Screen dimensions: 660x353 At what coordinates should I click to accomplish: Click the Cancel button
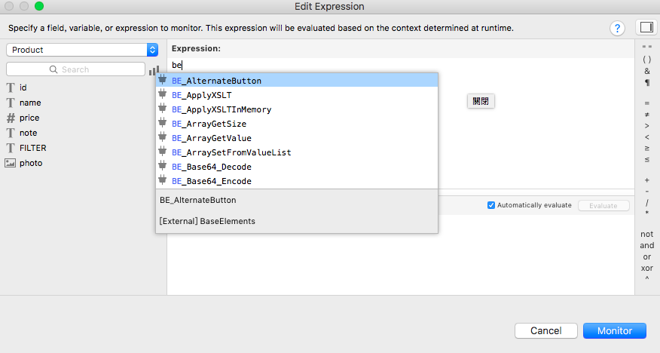(546, 330)
